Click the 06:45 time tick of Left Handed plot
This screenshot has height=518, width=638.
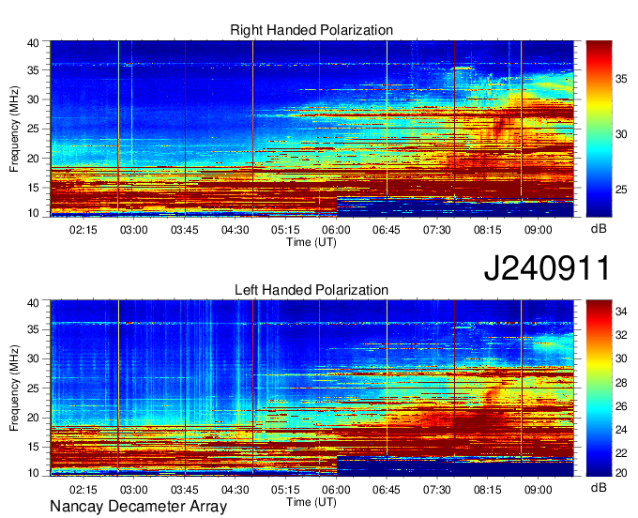pyautogui.click(x=387, y=489)
